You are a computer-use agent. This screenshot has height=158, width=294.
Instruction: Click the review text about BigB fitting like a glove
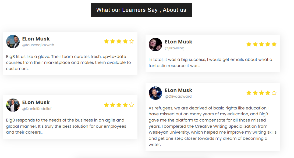68,63
